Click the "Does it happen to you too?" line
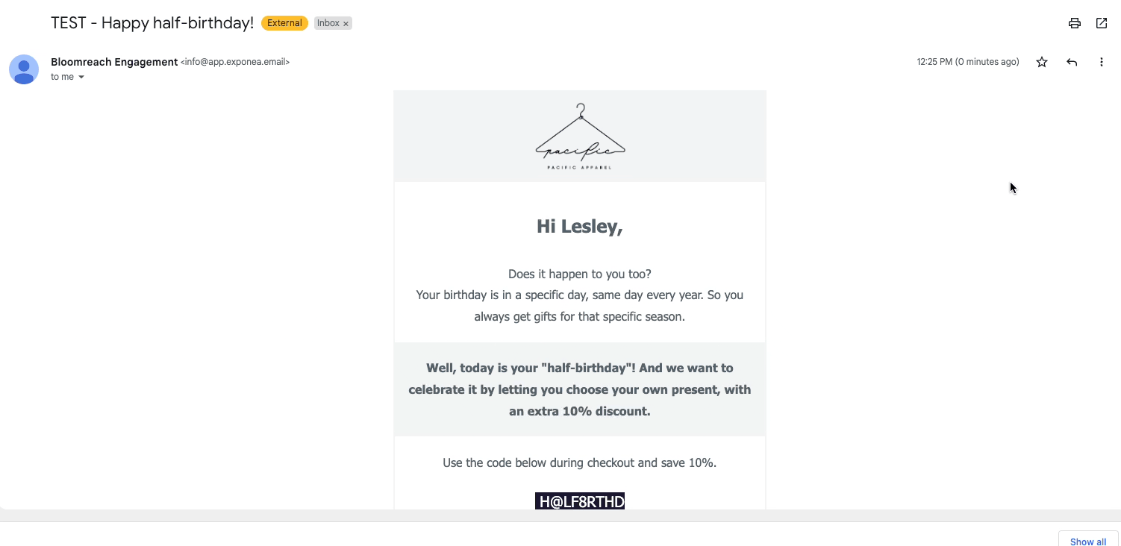 580,274
